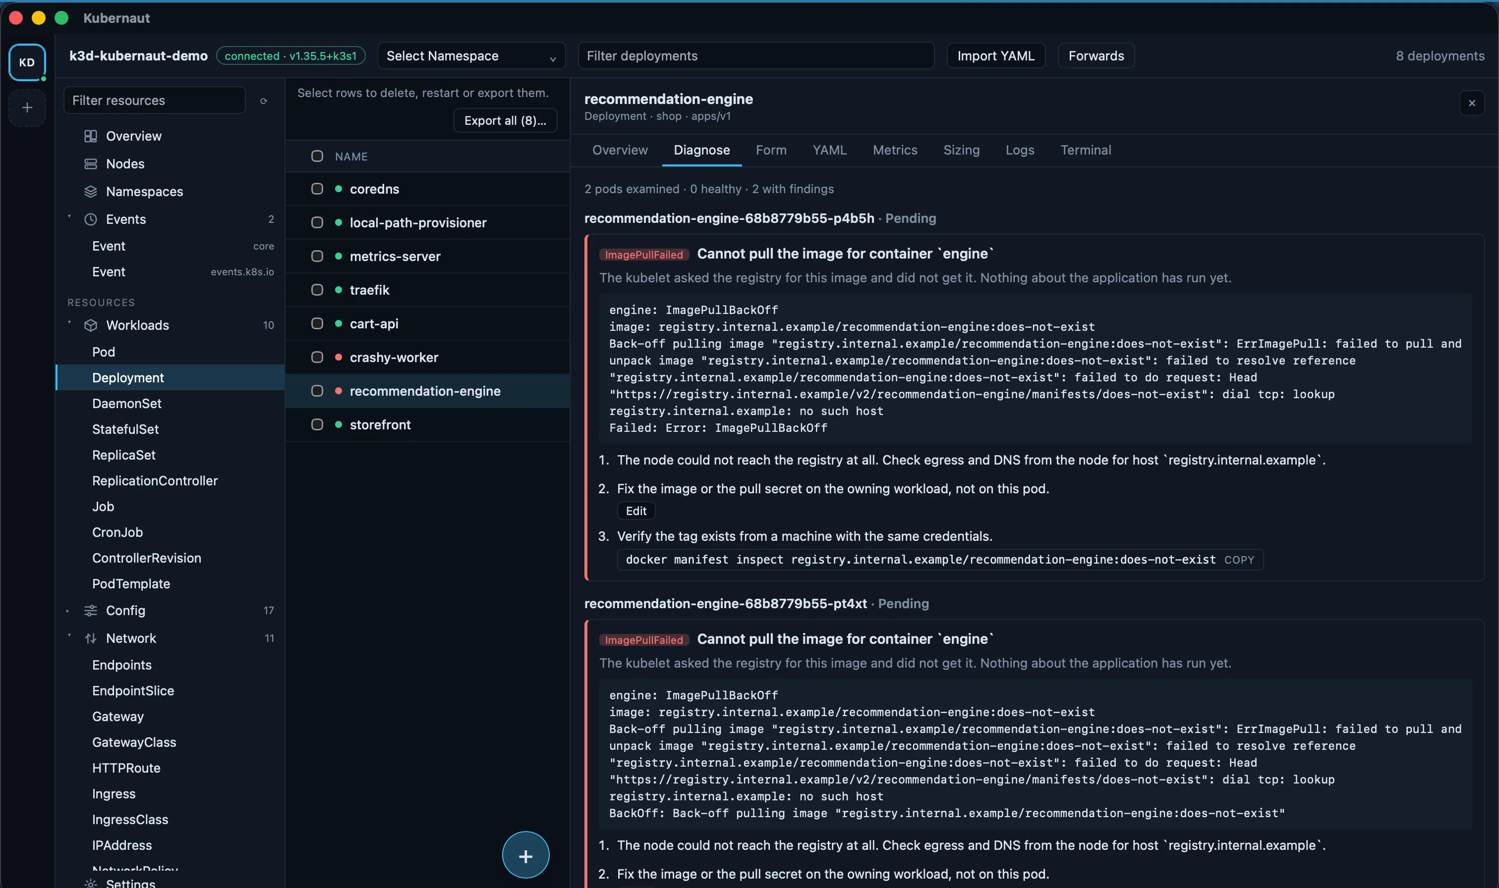Check the crashy-worker row checkbox

point(317,357)
